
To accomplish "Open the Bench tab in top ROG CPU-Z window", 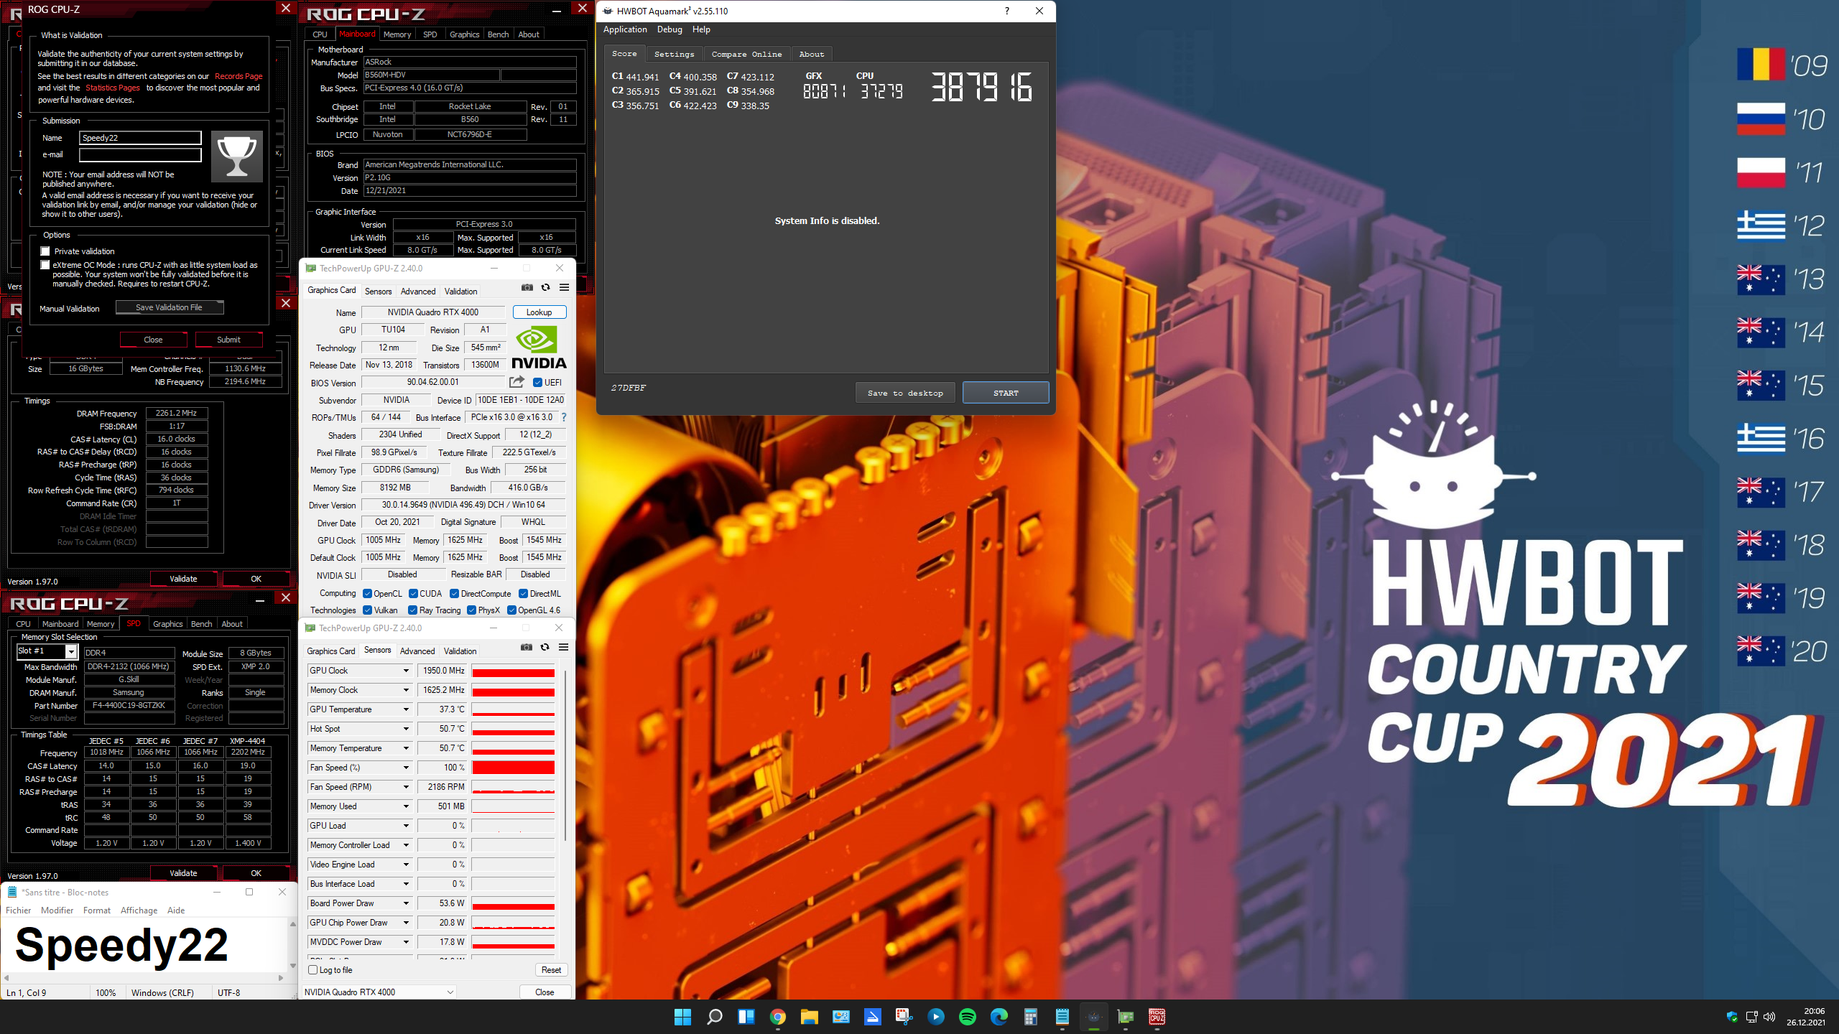I will point(498,34).
